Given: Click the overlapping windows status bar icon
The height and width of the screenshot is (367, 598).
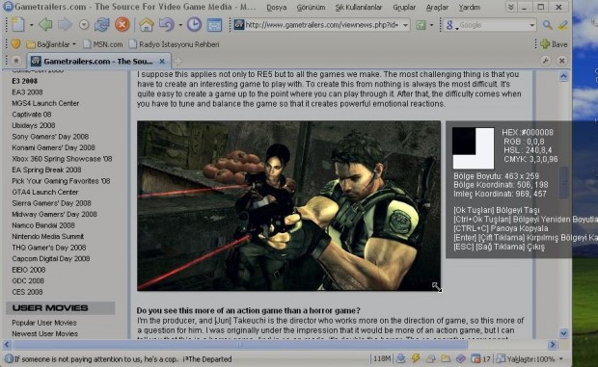Looking at the screenshot, I should point(431,358).
